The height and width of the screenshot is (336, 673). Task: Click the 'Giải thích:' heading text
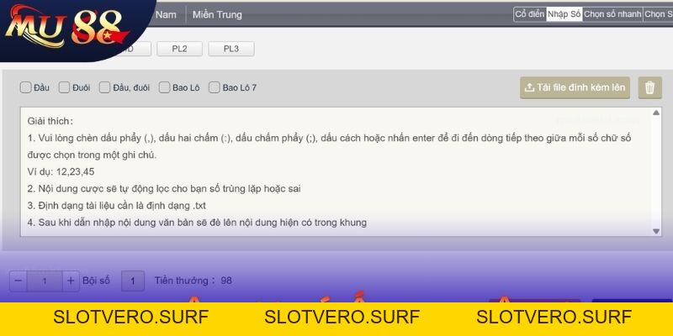pos(50,121)
